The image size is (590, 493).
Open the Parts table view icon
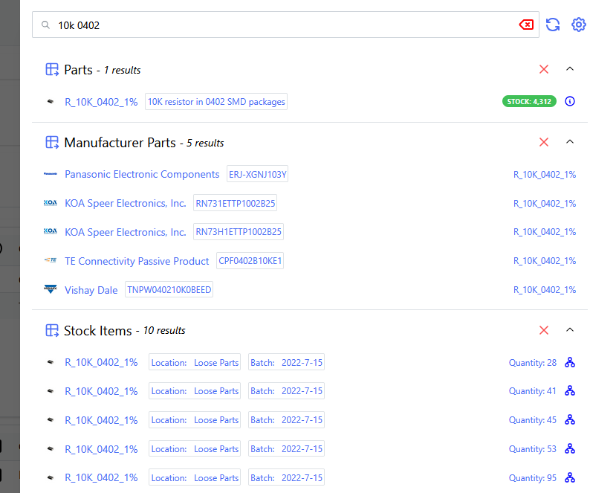point(52,70)
